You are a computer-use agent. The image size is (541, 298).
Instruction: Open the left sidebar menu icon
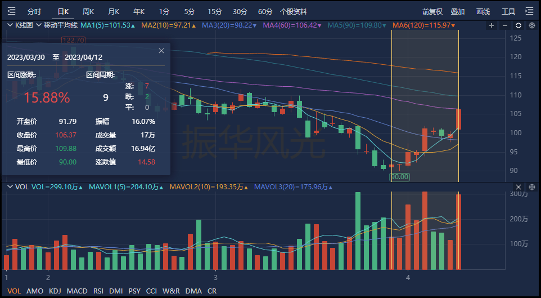tap(11, 11)
